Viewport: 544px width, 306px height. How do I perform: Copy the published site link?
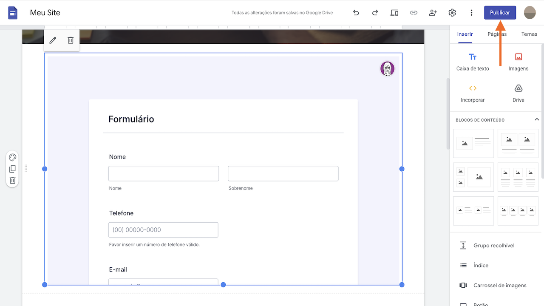pyautogui.click(x=414, y=13)
